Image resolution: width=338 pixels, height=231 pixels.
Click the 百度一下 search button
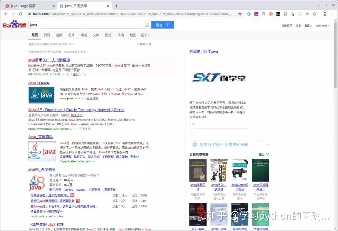[x=162, y=25]
